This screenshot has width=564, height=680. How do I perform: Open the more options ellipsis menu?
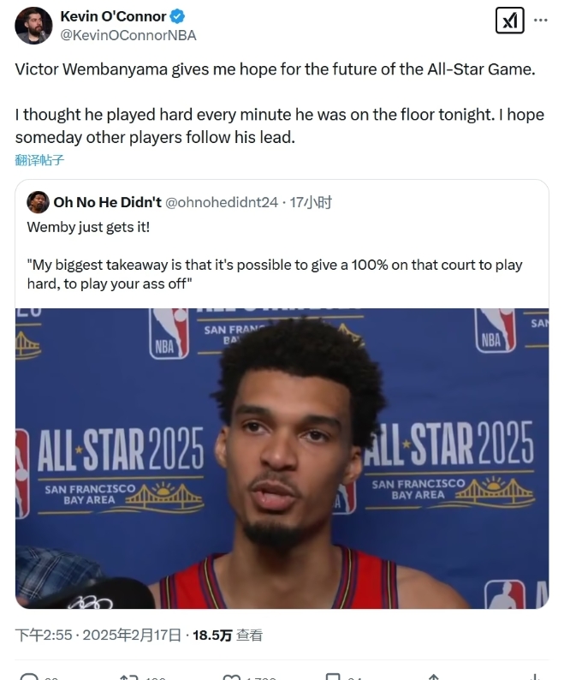point(540,20)
